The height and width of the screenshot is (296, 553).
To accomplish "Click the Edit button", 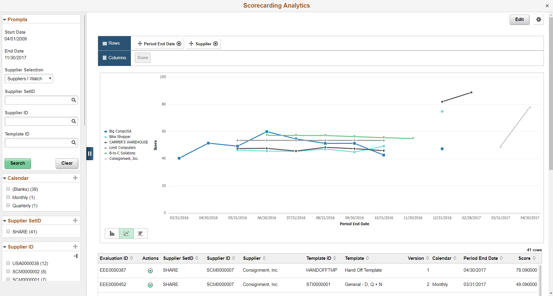I will click(x=519, y=19).
